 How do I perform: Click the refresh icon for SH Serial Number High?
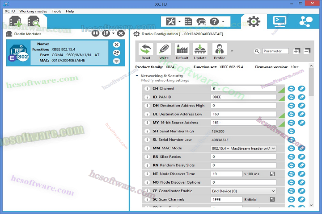click(x=291, y=131)
